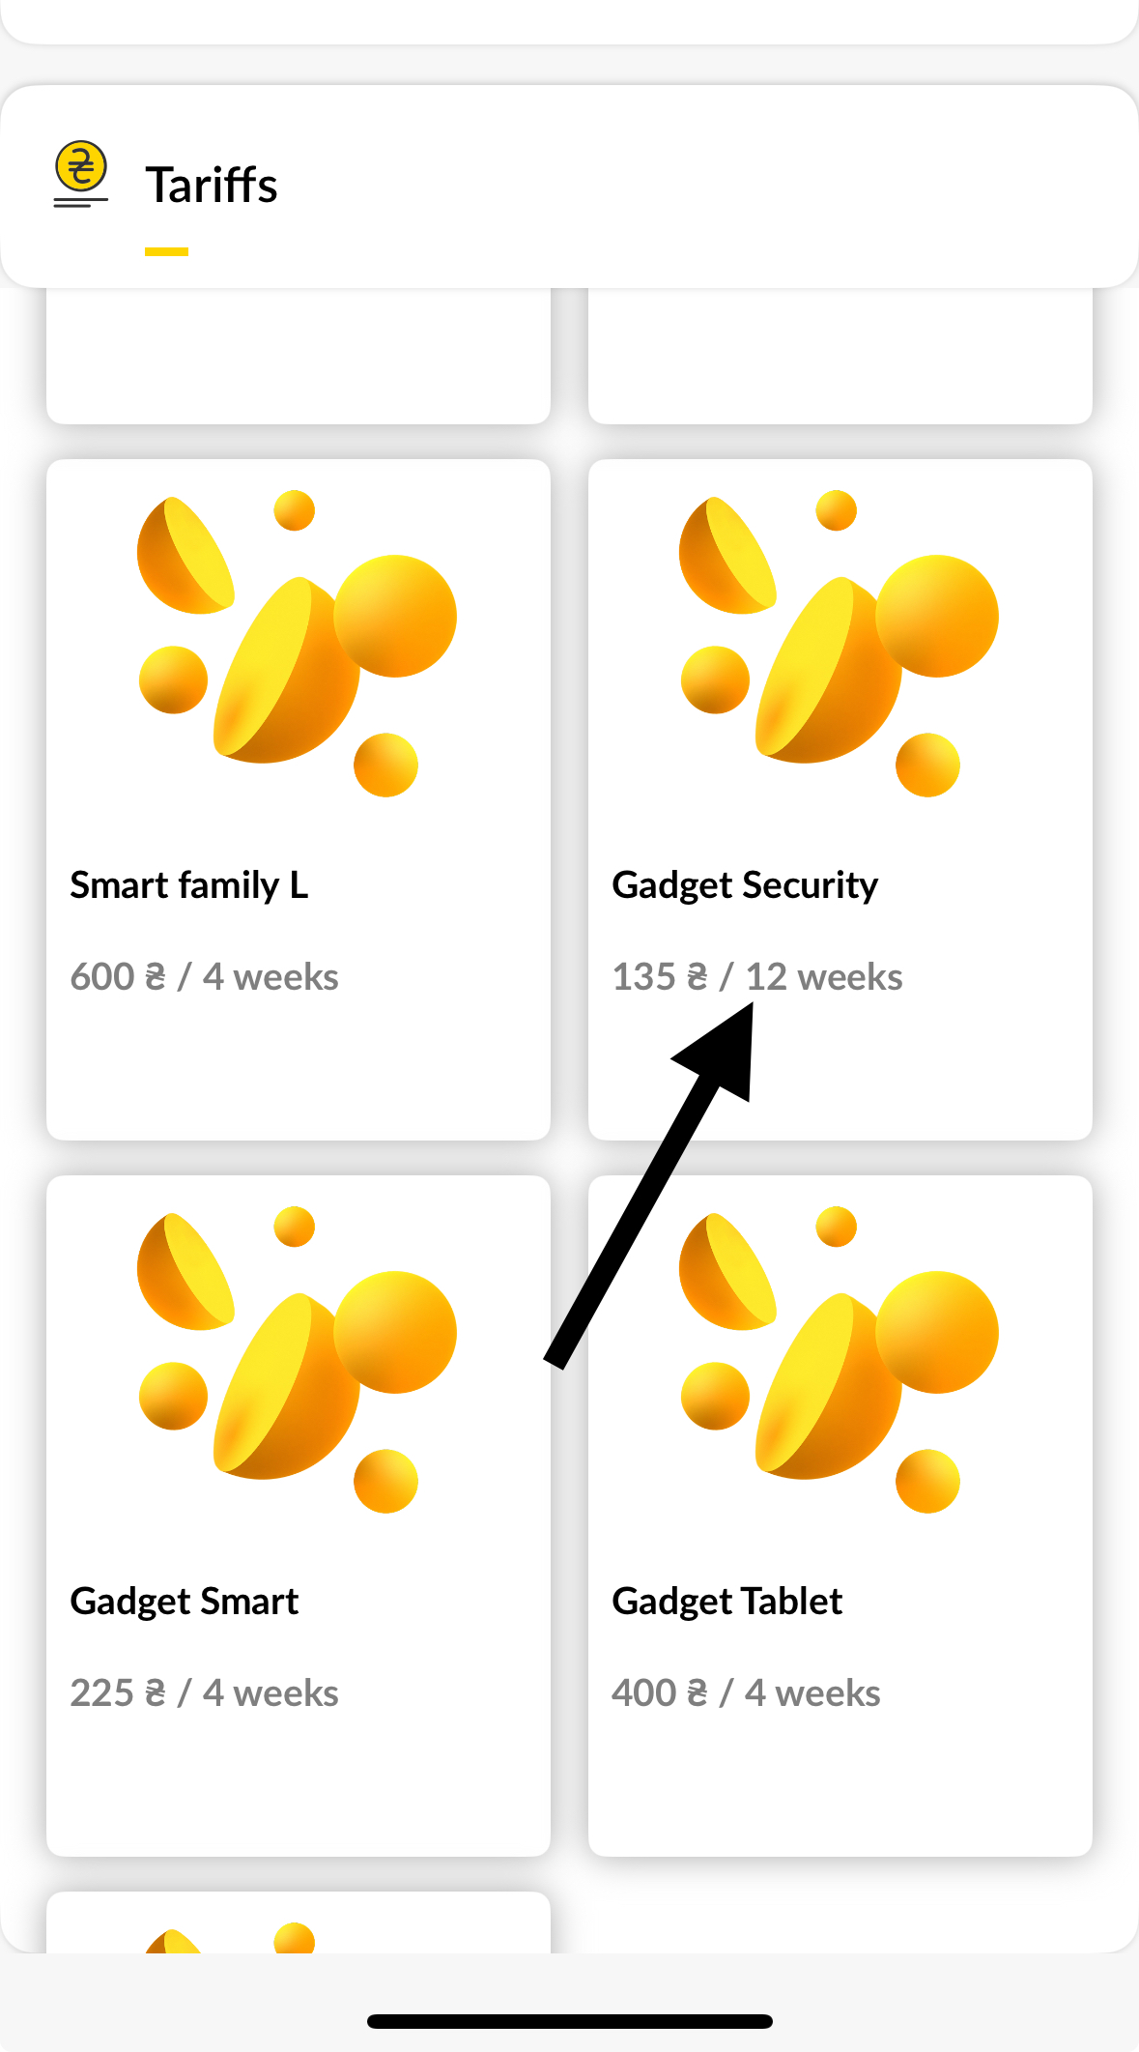The height and width of the screenshot is (2052, 1139).
Task: Select the yellow underline beneath Tariffs
Action: point(166,251)
